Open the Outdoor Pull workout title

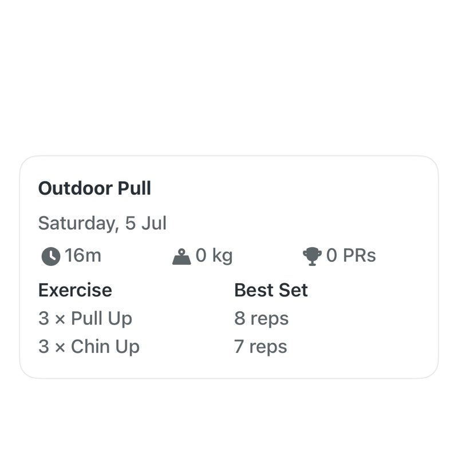point(94,189)
